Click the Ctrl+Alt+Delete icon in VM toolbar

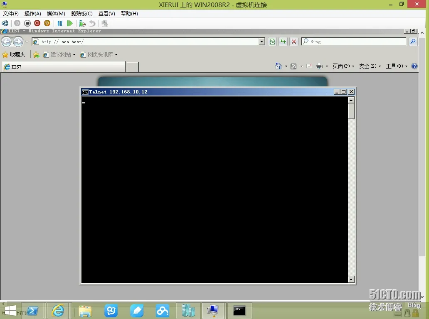[5, 23]
